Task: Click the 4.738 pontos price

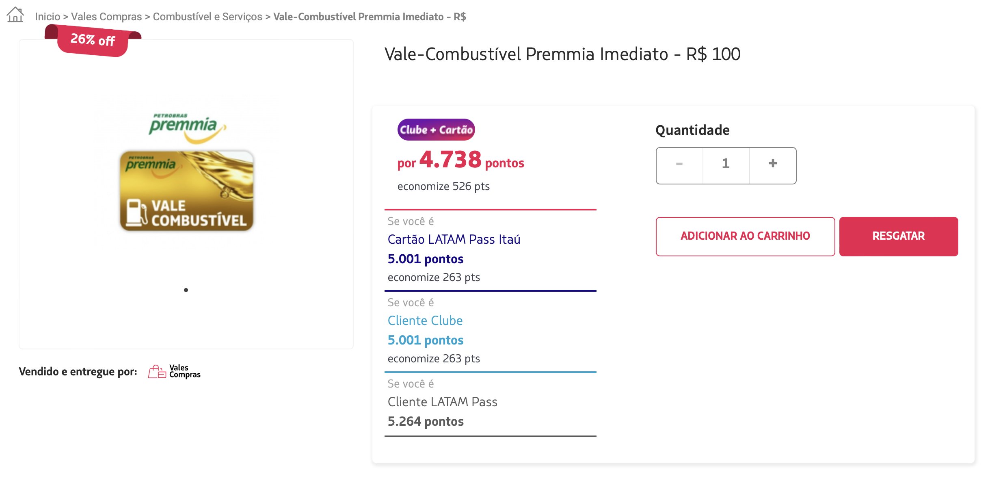Action: (x=460, y=160)
